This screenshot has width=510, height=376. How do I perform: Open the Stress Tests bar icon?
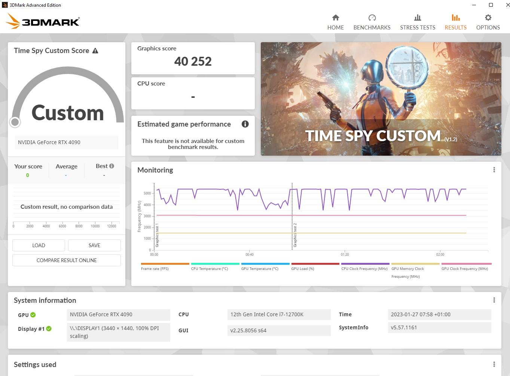click(x=418, y=18)
